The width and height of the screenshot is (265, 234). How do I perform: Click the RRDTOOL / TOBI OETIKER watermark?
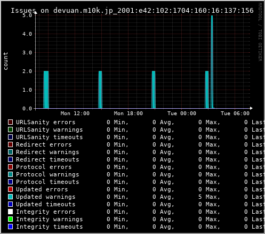260,32
